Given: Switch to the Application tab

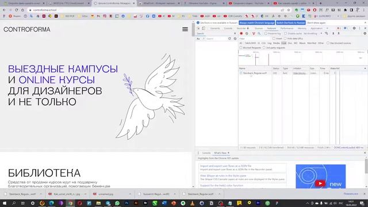Looking at the screenshot, I should [x=316, y=28].
